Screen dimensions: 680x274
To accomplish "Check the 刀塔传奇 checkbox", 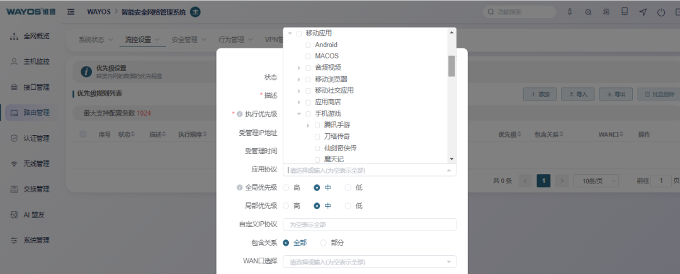I will pyautogui.click(x=317, y=137).
